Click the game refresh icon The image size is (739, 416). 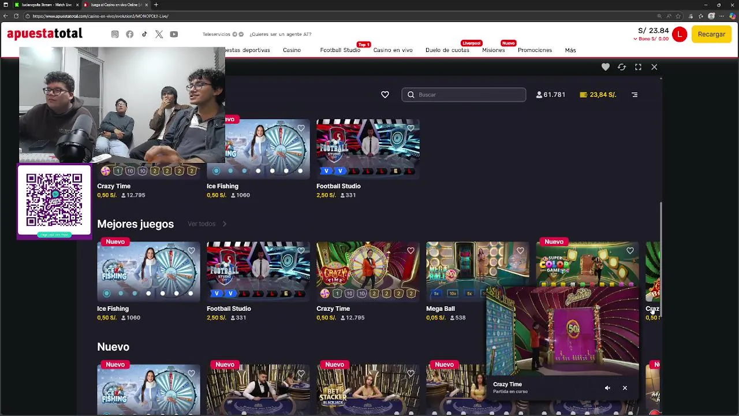click(622, 67)
